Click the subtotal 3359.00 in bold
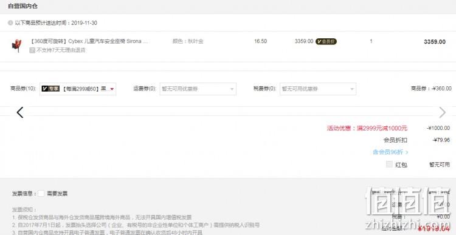Image resolution: width=456 pixels, height=235 pixels. pos(435,42)
